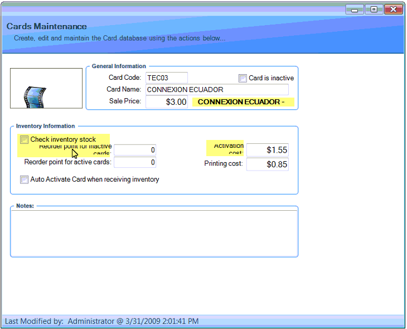Click the Card Code field containing TEC03
The width and height of the screenshot is (407, 329).
(x=166, y=78)
